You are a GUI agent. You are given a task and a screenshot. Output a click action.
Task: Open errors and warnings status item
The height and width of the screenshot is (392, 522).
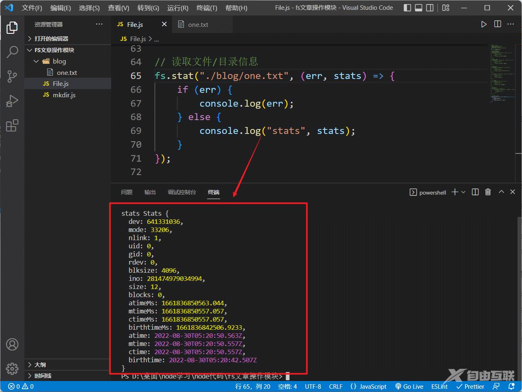click(x=21, y=387)
